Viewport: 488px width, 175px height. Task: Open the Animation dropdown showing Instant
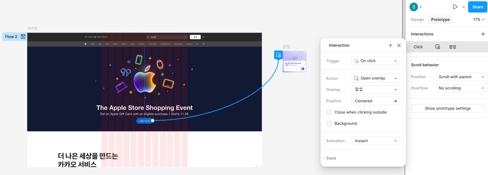tap(376, 141)
